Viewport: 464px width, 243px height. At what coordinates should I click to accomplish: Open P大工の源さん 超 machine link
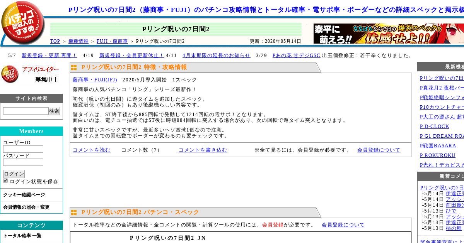pyautogui.click(x=442, y=117)
